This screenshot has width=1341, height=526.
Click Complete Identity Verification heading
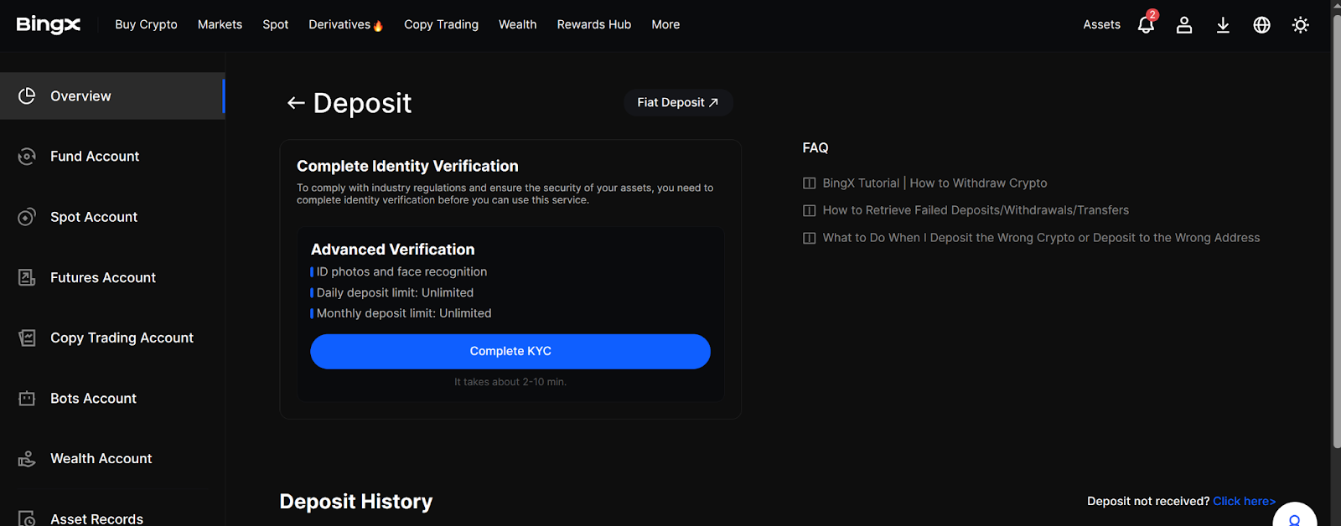tap(407, 166)
